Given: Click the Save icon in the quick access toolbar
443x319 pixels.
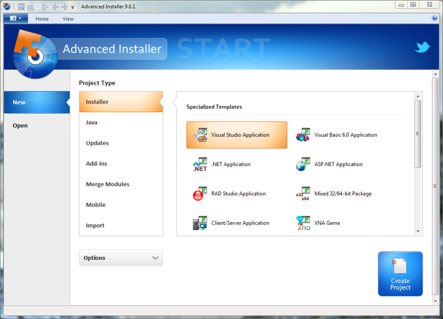Looking at the screenshot, I should (x=21, y=7).
